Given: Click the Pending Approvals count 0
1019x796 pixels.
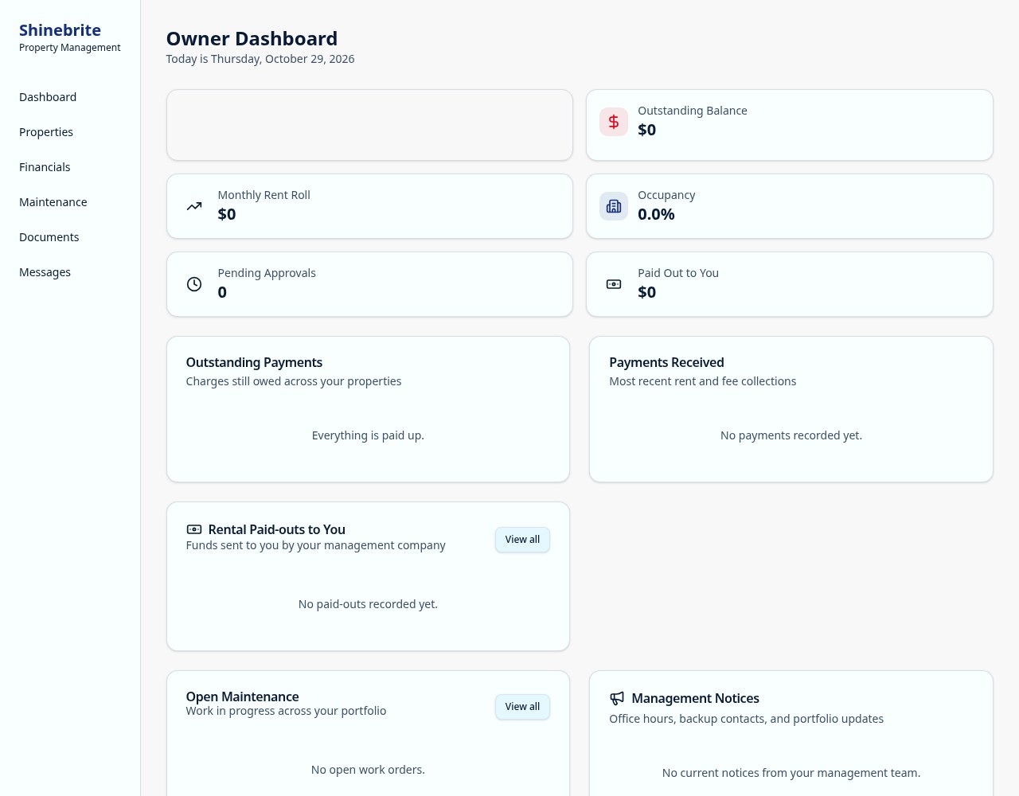Looking at the screenshot, I should click(222, 292).
